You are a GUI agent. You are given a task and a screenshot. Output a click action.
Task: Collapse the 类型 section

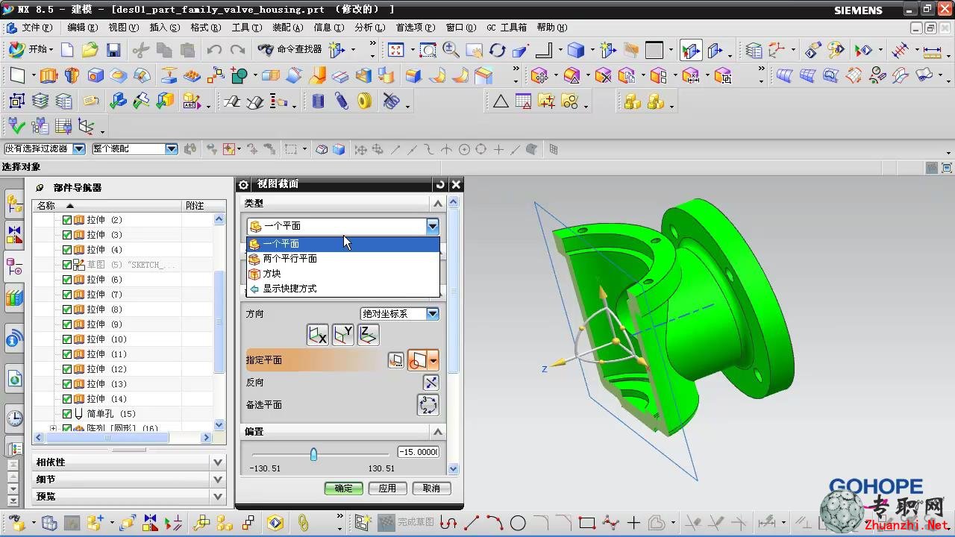click(x=438, y=203)
